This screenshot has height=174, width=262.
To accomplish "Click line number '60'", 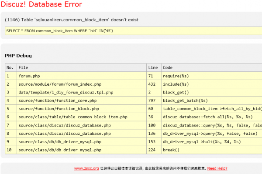I will coord(154,109).
